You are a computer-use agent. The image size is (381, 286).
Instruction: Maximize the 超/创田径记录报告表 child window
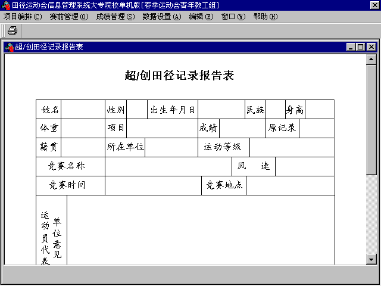[361, 47]
